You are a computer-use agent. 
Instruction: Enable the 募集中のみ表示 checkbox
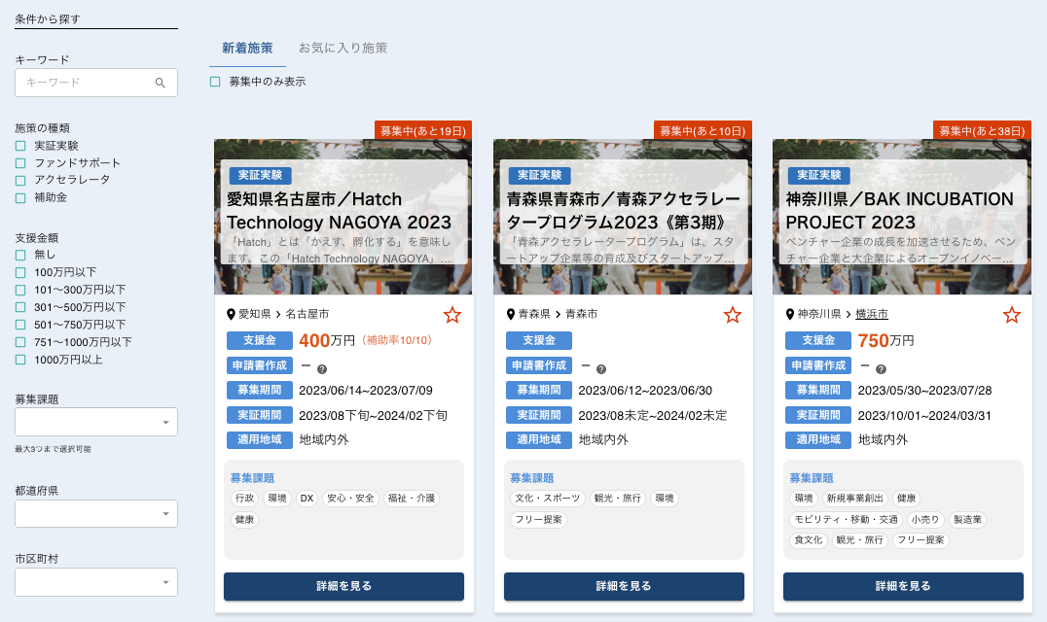click(215, 82)
